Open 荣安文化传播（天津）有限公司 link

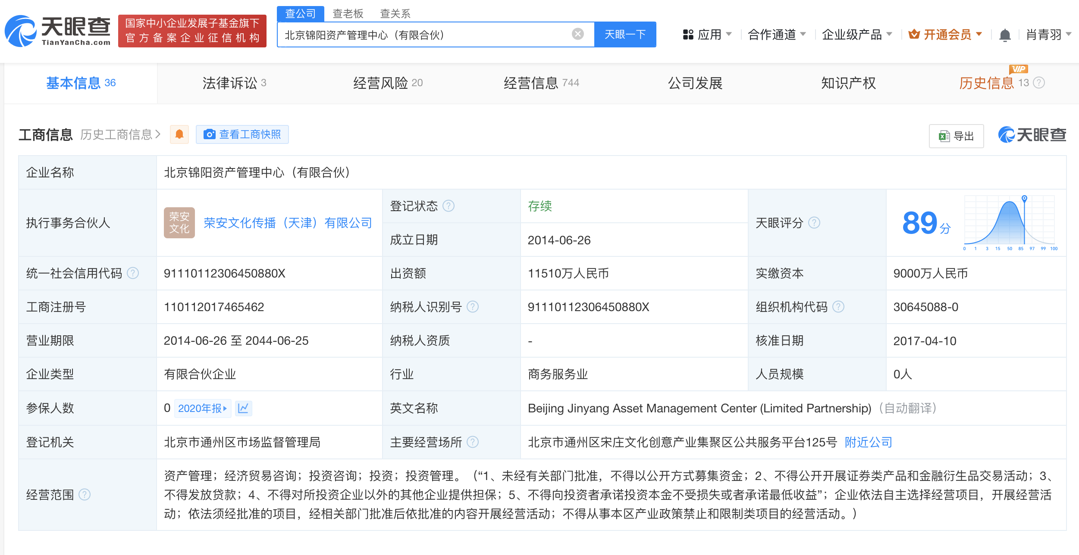coord(288,223)
